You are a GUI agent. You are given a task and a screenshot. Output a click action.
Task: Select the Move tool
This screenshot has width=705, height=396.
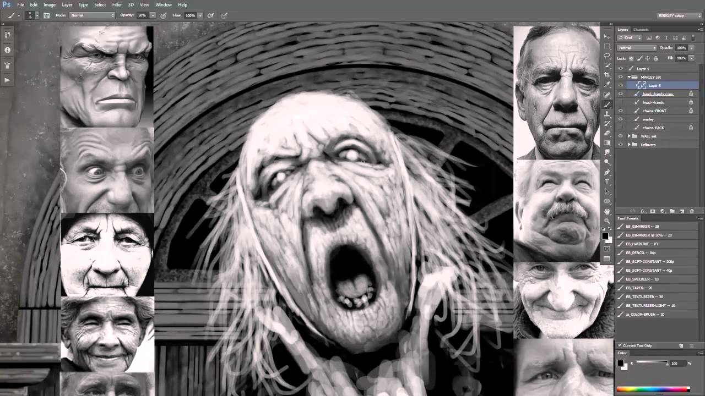point(607,36)
